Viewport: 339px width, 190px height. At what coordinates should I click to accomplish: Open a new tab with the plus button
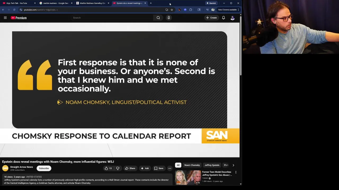(x=151, y=3)
